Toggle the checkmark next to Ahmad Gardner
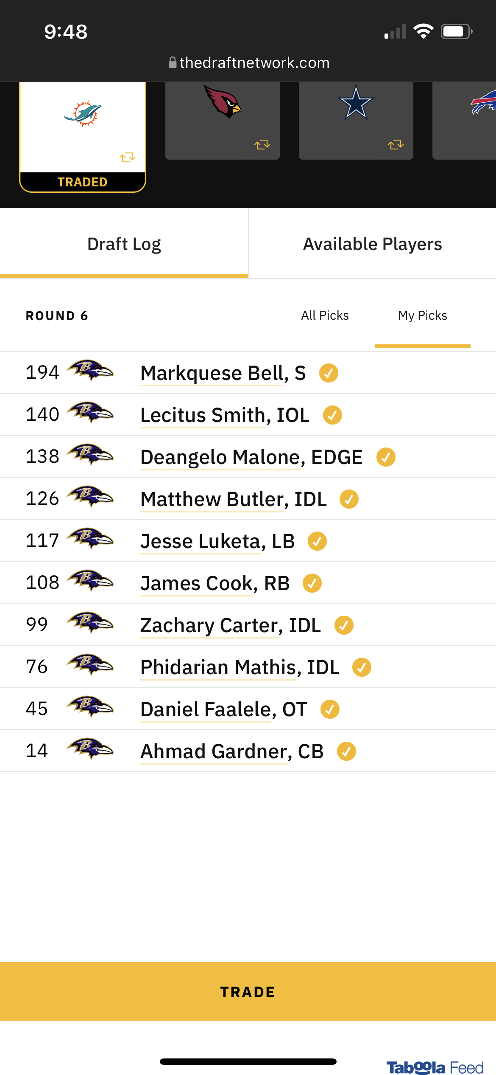This screenshot has width=496, height=1075. tap(346, 751)
